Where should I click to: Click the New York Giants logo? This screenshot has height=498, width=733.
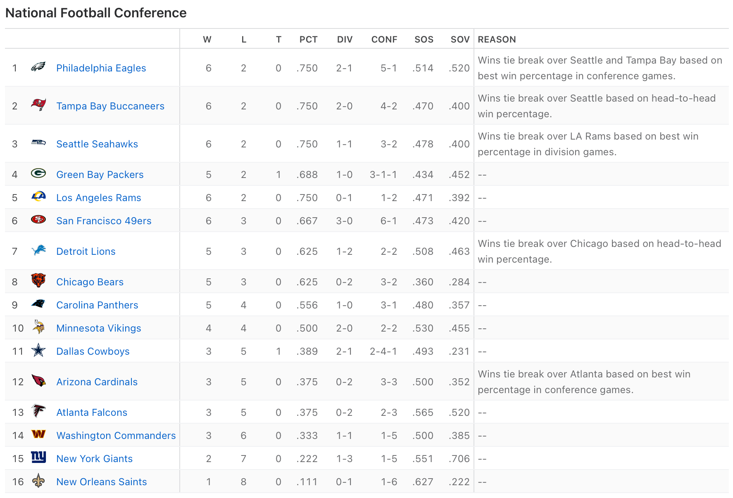38,458
